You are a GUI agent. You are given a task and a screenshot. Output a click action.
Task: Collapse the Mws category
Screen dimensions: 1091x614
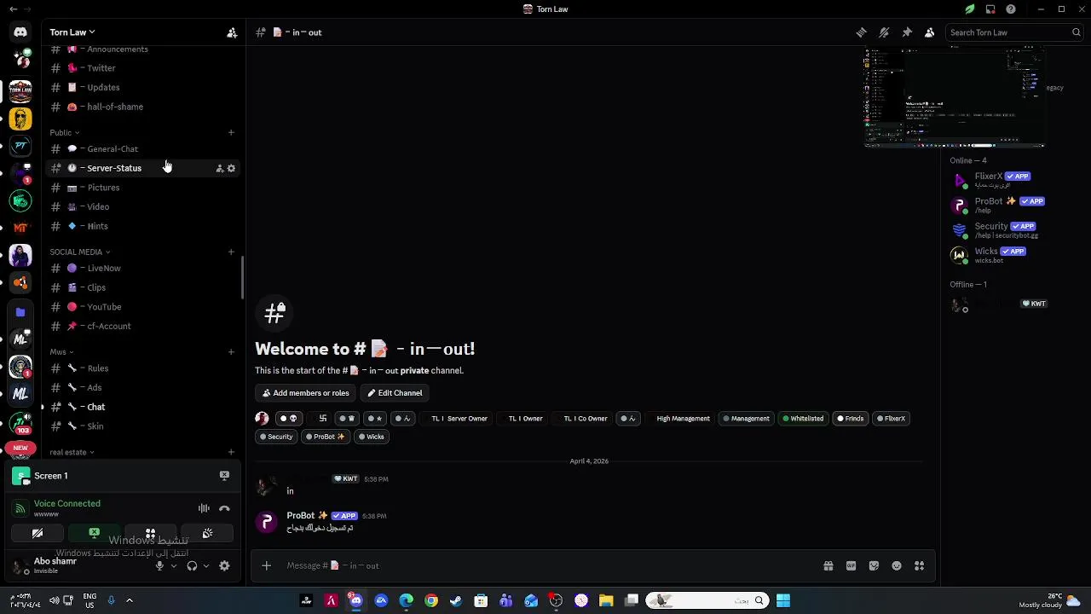[x=61, y=351]
